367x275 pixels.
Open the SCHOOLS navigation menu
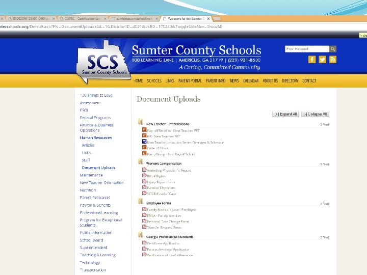point(154,80)
